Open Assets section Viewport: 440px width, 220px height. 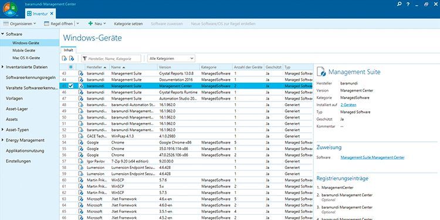(12, 119)
